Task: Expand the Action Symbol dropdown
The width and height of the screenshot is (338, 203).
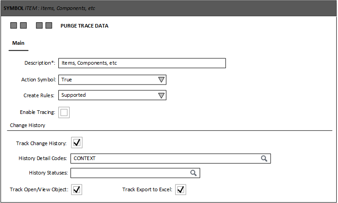Action: click(x=161, y=80)
